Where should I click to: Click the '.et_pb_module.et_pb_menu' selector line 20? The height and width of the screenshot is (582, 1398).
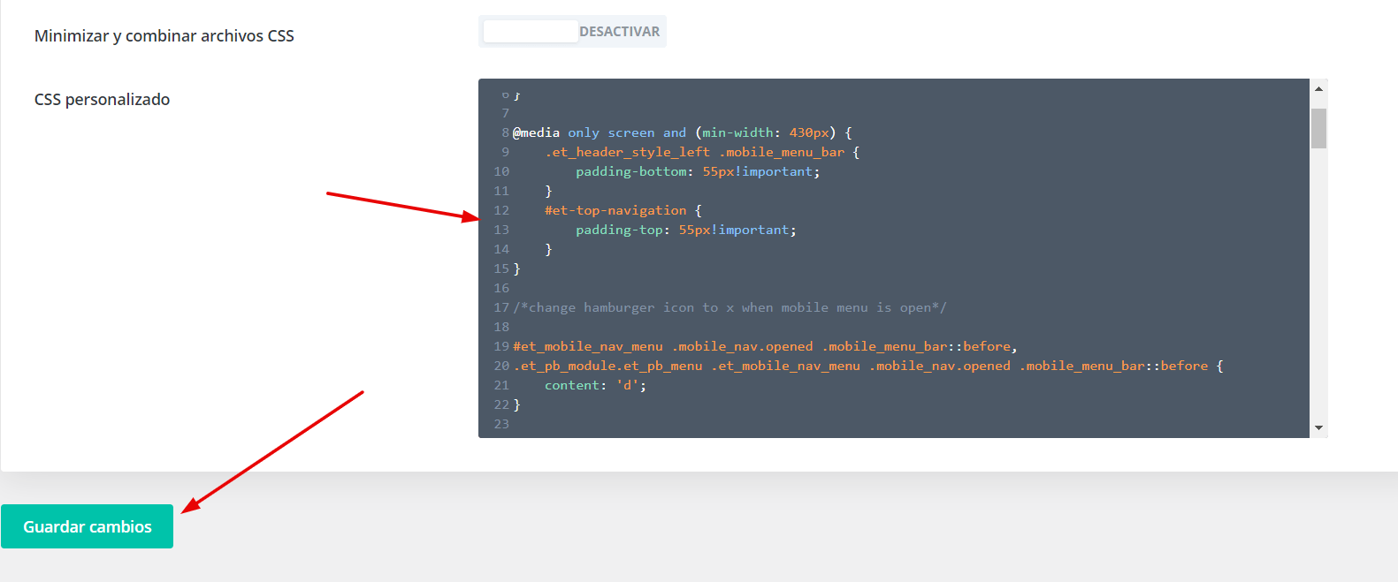pyautogui.click(x=868, y=366)
